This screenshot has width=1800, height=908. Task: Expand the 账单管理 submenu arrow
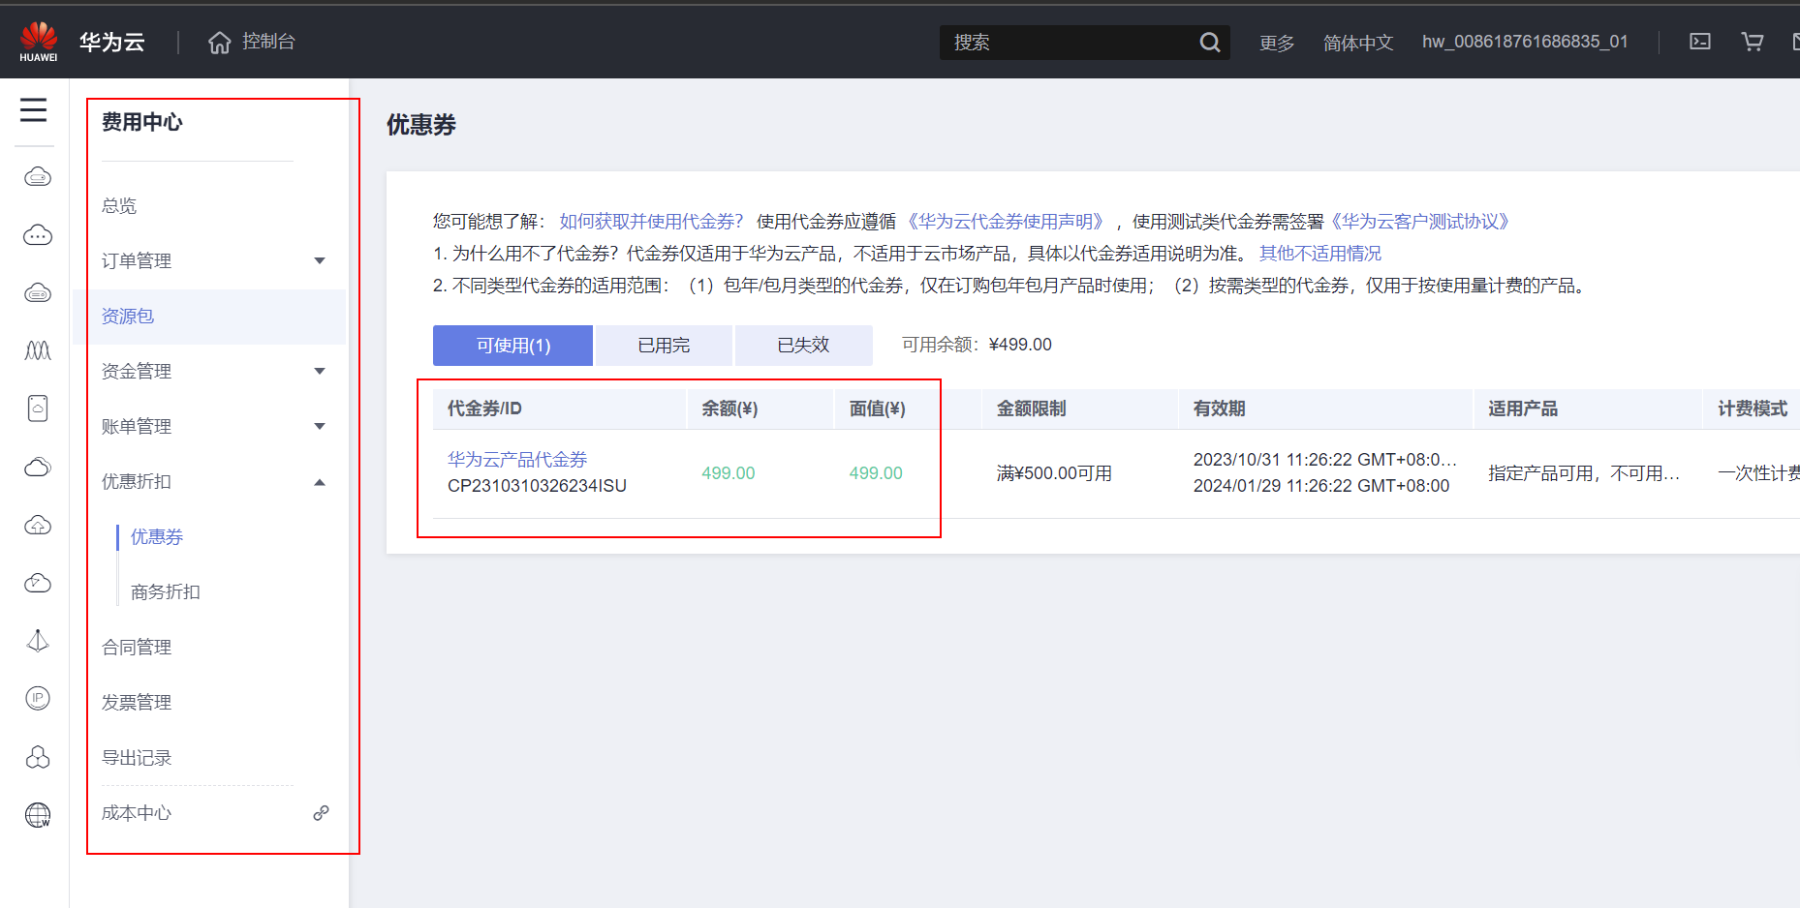tap(320, 426)
